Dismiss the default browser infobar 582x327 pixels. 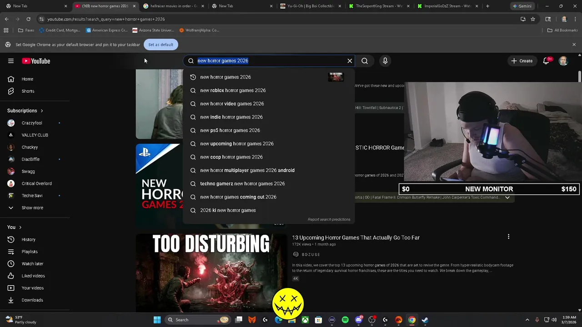pyautogui.click(x=574, y=45)
